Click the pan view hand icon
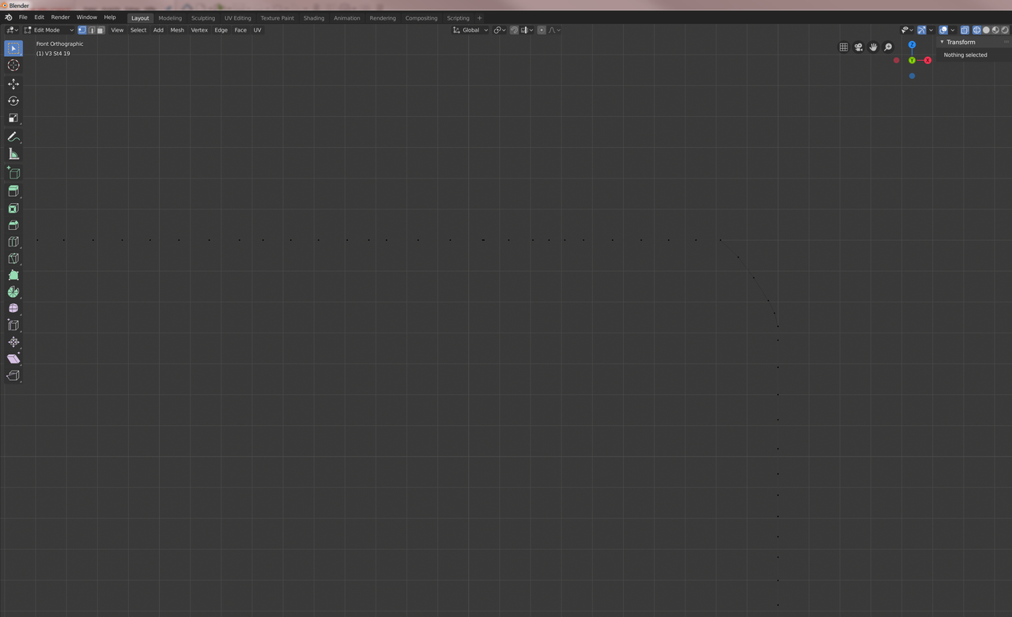This screenshot has width=1012, height=617. tap(873, 47)
